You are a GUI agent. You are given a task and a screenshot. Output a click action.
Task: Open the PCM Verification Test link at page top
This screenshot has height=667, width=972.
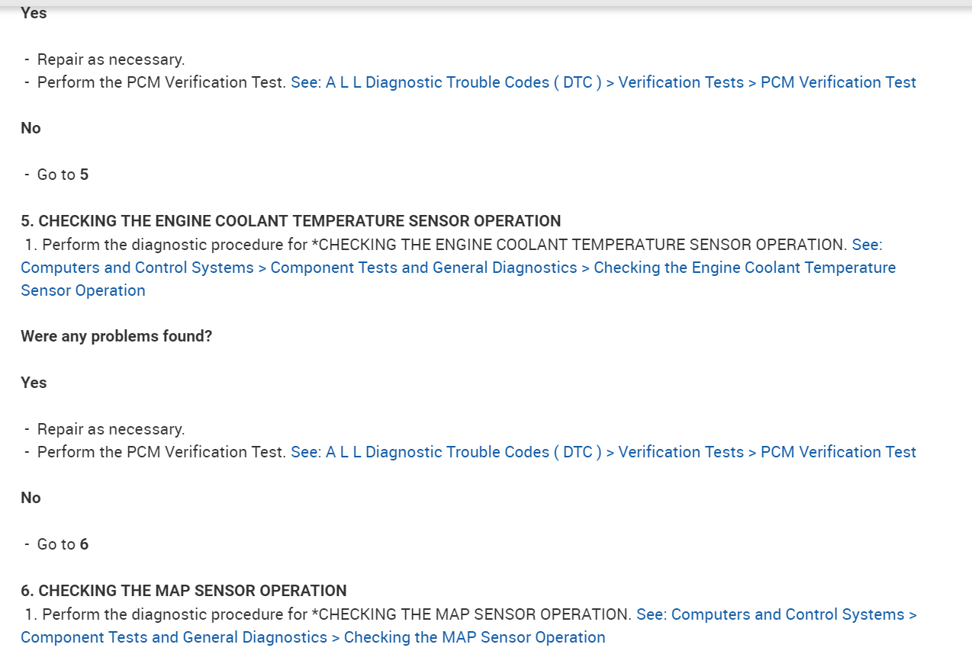point(603,82)
